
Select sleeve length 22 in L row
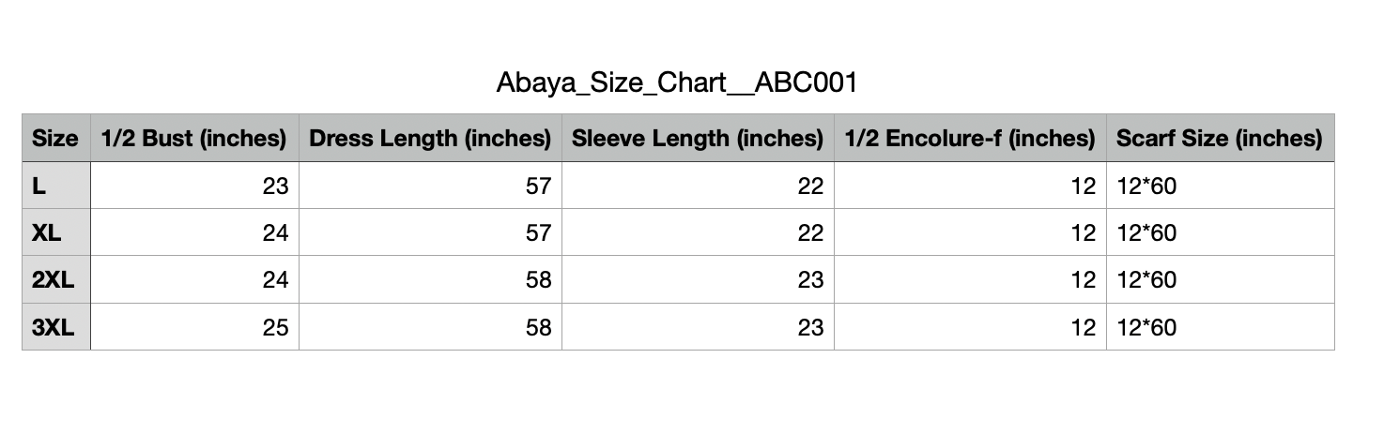tap(698, 186)
